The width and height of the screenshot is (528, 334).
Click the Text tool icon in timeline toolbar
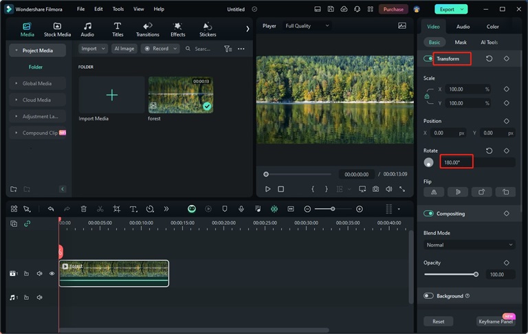point(133,209)
